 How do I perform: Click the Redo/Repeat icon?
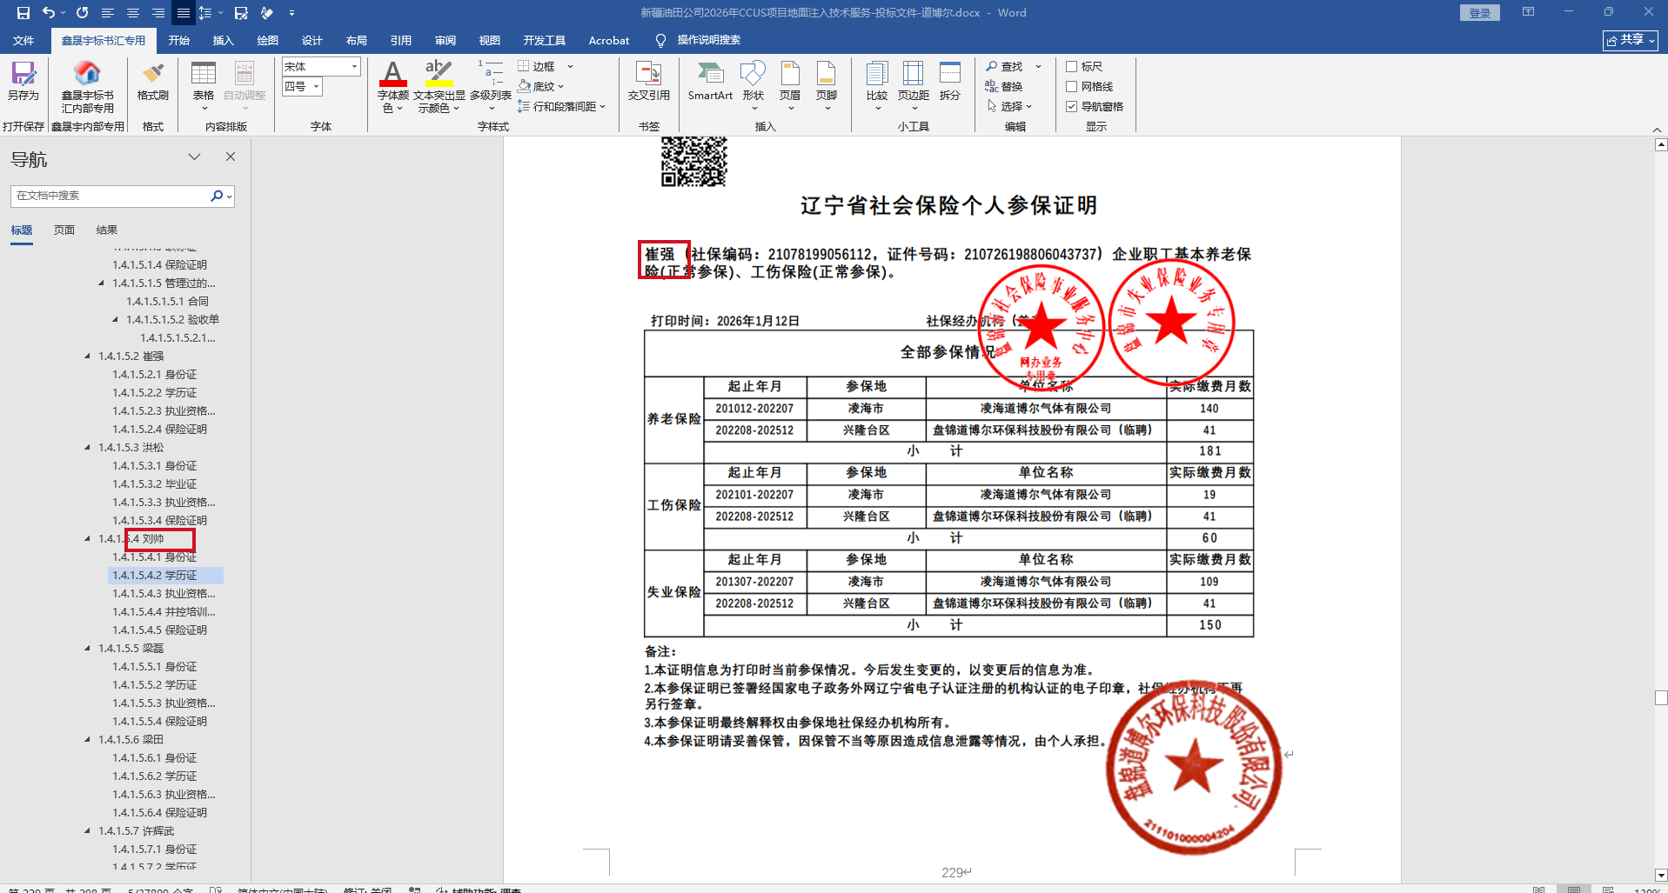tap(82, 13)
